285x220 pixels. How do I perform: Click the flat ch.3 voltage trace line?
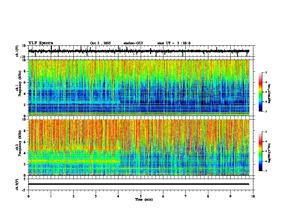(139, 184)
